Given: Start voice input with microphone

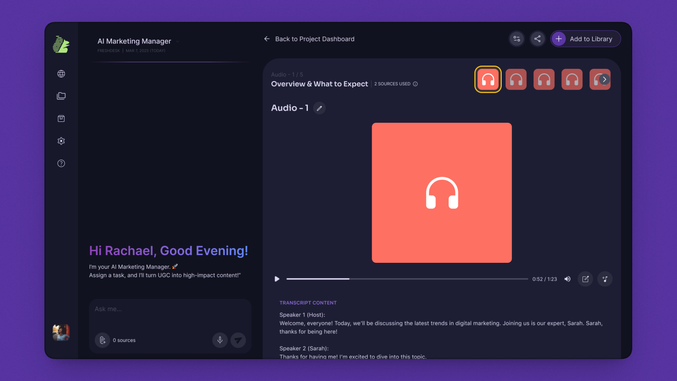Looking at the screenshot, I should click(x=220, y=340).
